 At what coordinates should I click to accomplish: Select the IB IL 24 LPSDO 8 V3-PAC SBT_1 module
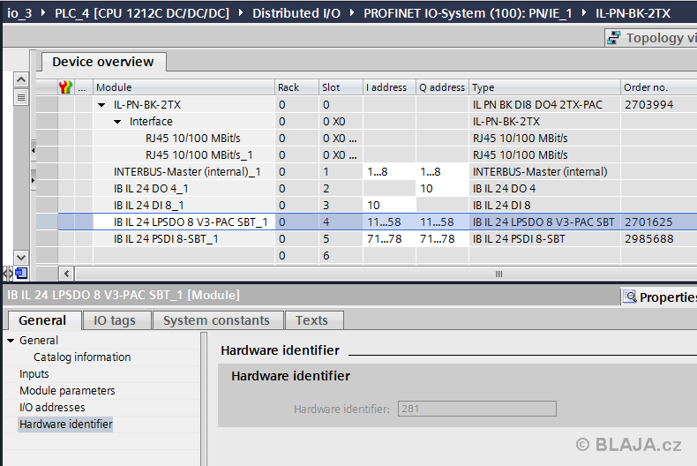tap(191, 222)
